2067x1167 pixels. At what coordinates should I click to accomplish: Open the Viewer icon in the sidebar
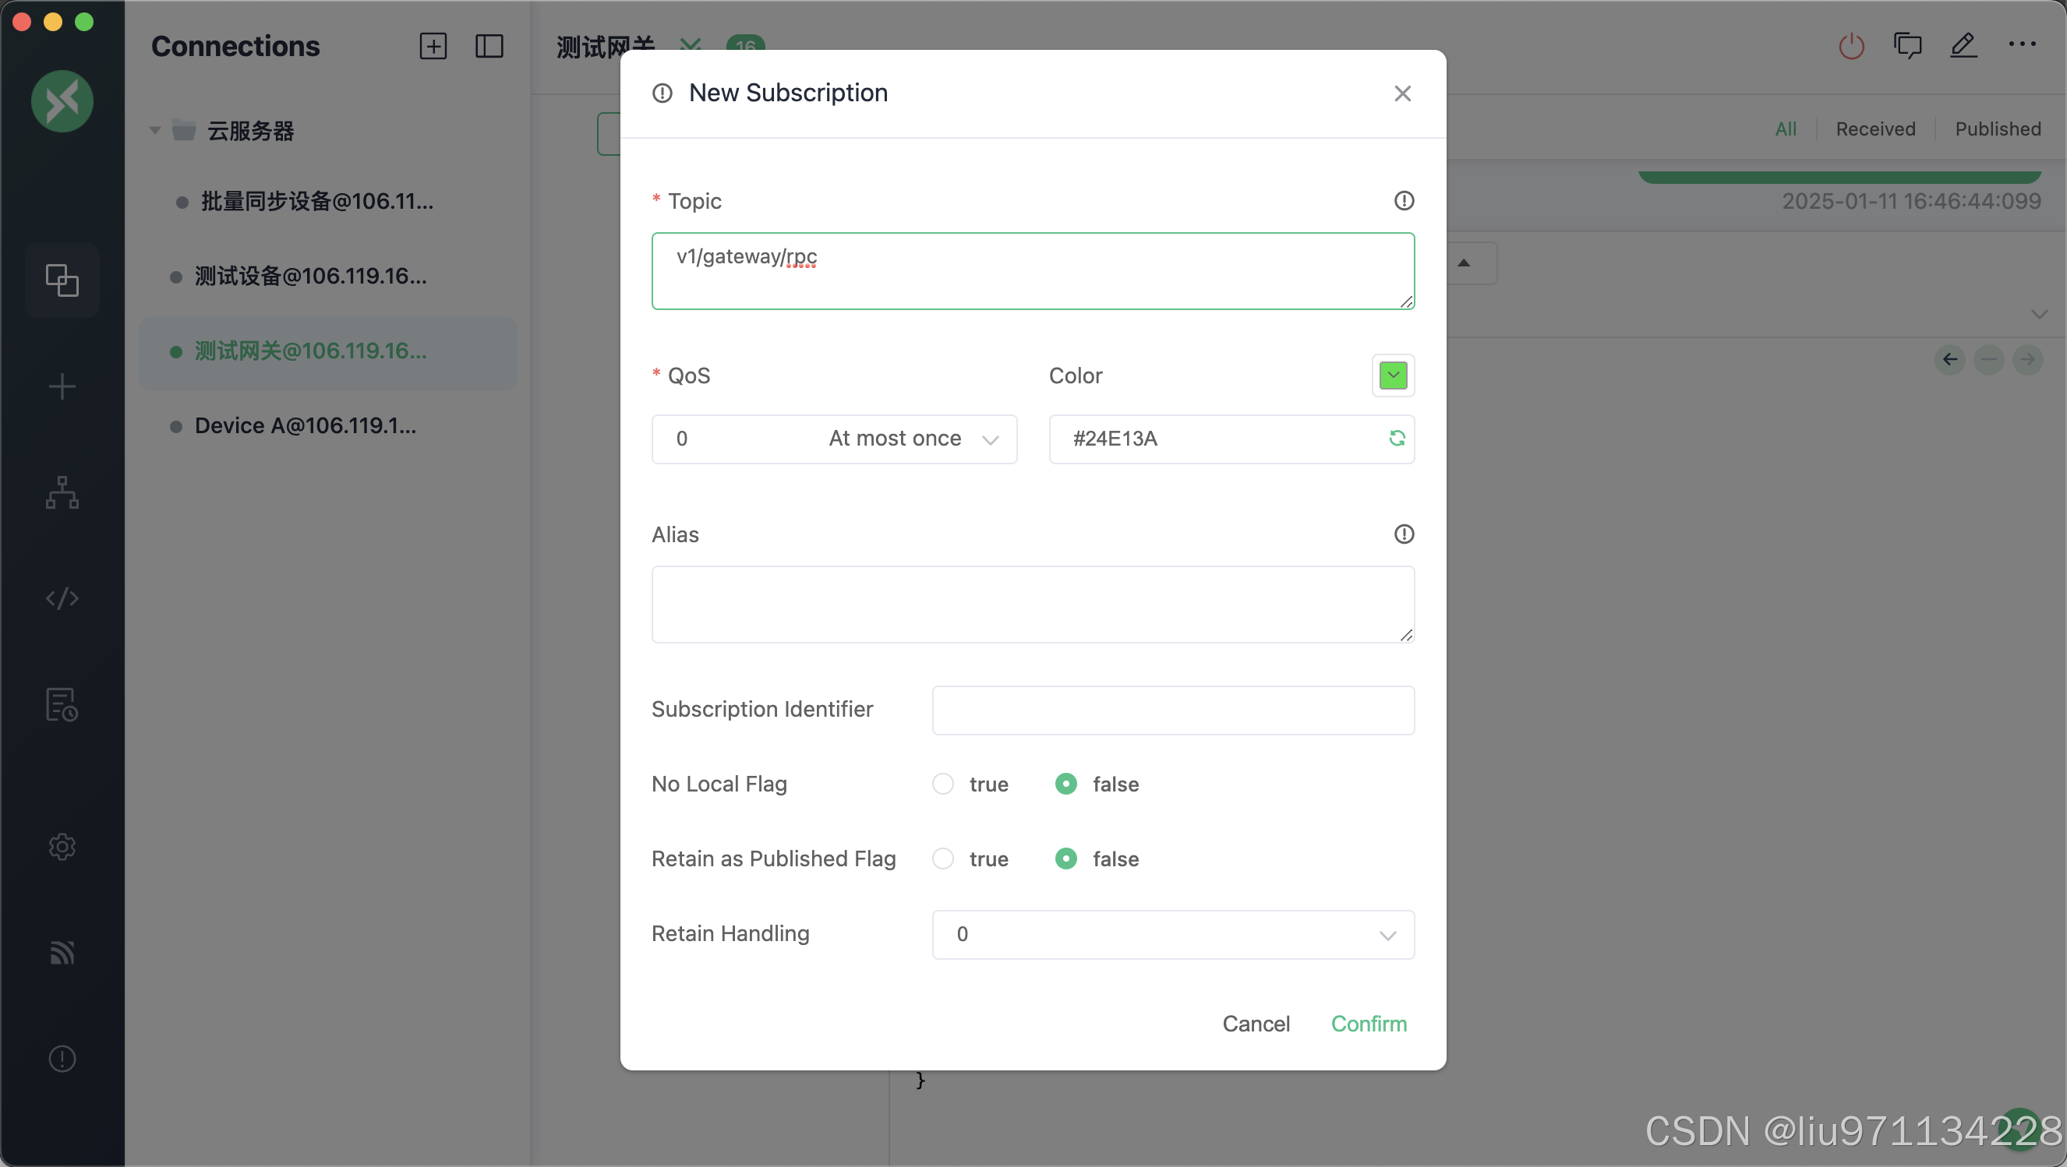coord(62,492)
